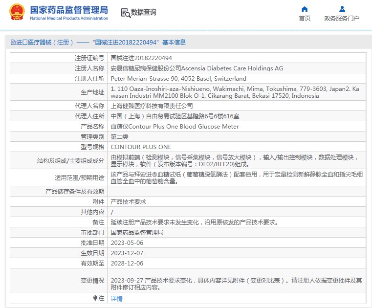Screen dimensions: 372x308
Task: Click the 代理人住所 label
Action: tap(89, 116)
